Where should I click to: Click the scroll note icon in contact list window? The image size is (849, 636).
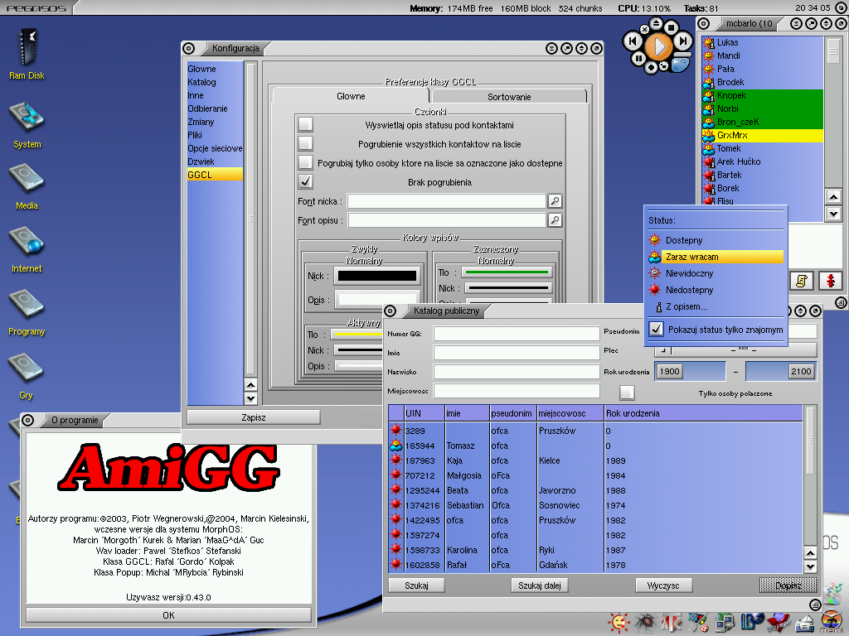(802, 281)
